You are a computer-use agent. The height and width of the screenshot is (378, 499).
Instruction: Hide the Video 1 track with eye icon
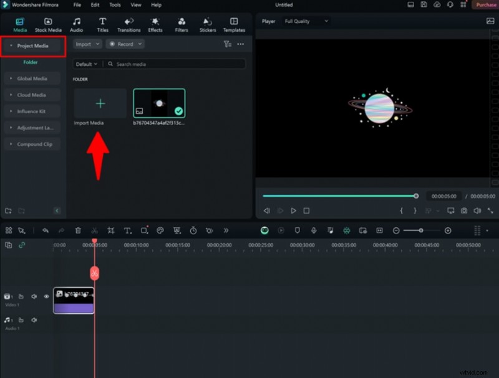pyautogui.click(x=46, y=296)
